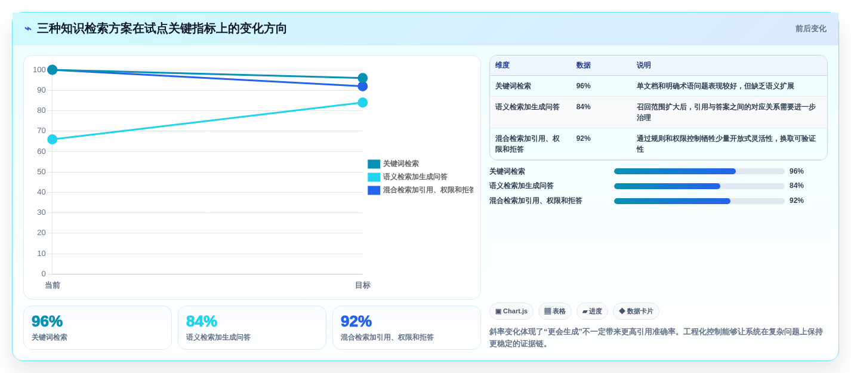Click the 关键词检索 96% progress bar

tap(699, 171)
